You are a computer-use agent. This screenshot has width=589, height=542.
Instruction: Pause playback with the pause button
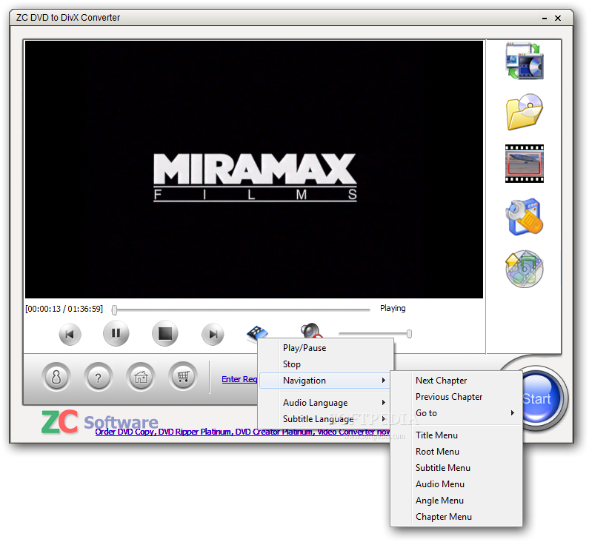click(116, 333)
